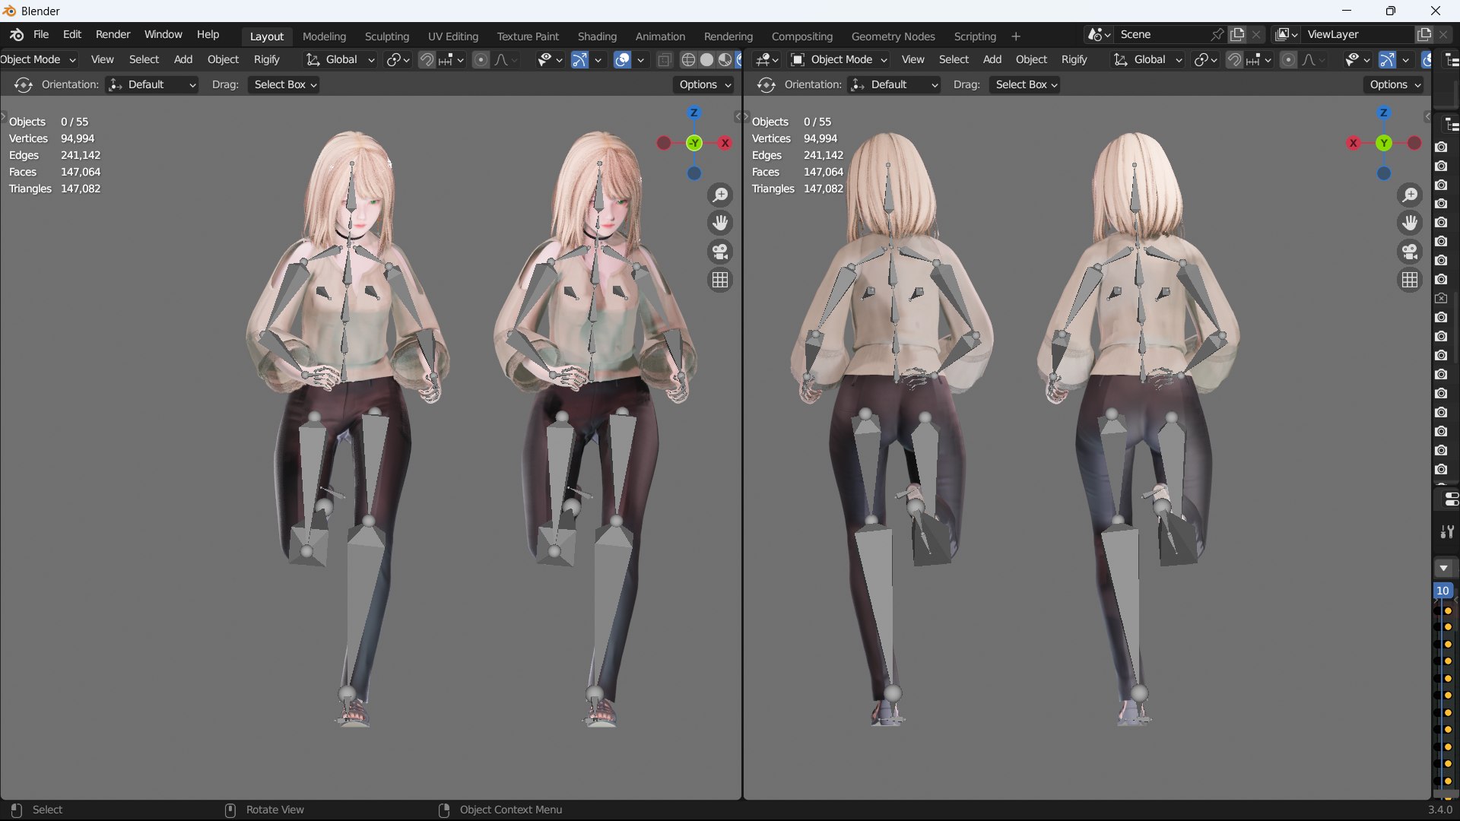
Task: Toggle gizmos display in right viewport
Action: (x=1387, y=59)
